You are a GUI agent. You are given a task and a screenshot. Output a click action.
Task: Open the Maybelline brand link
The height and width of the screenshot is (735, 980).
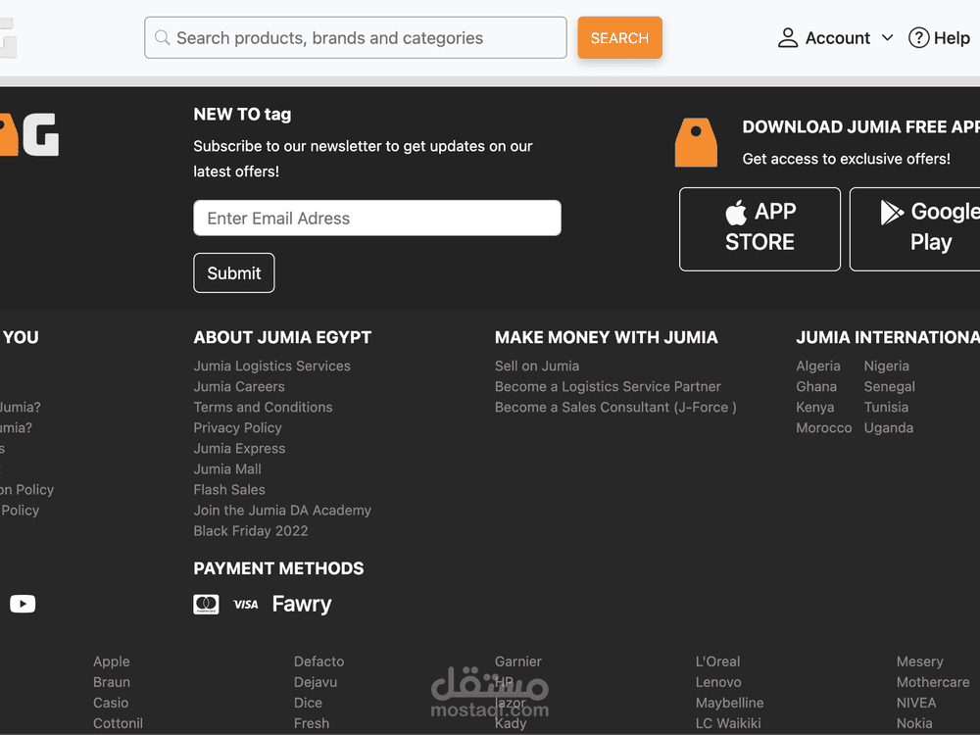pos(729,703)
